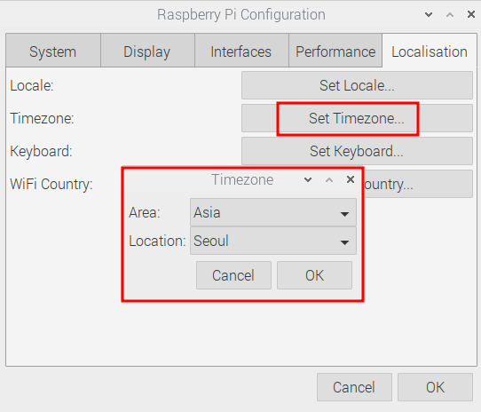Click the partially hidden Set WiFi Country button
Viewport: 481px width, 412px height.
[x=418, y=184]
